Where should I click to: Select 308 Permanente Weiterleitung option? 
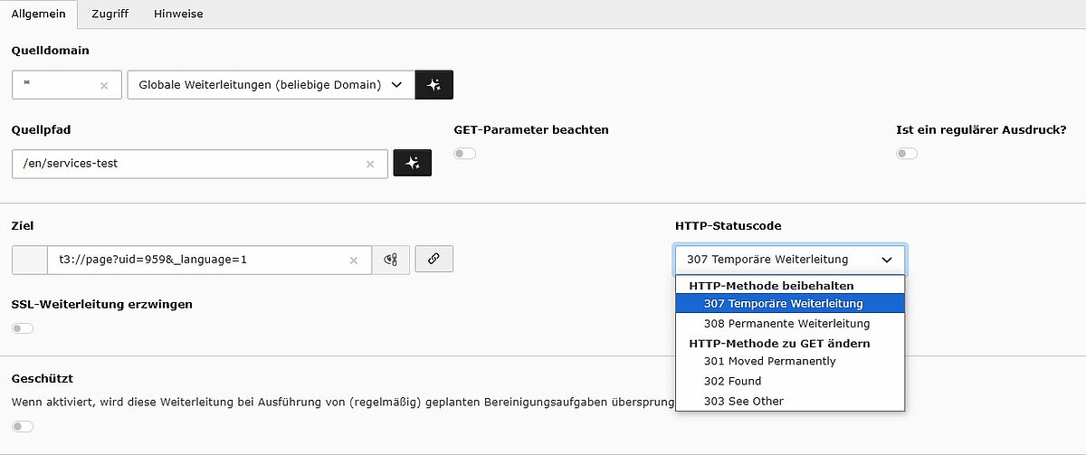tap(786, 323)
